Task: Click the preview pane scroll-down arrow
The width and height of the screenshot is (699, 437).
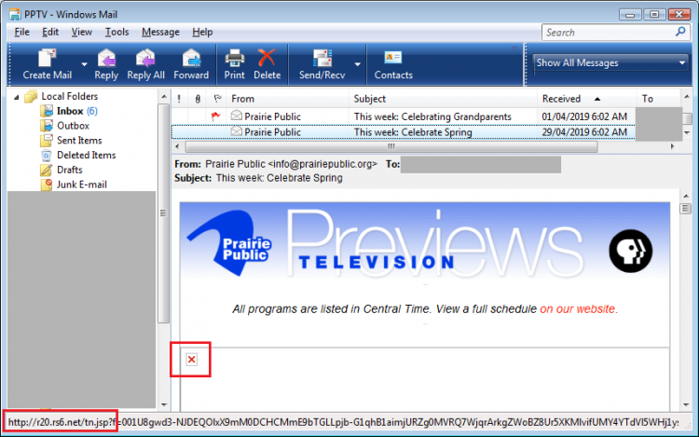Action: [x=686, y=405]
